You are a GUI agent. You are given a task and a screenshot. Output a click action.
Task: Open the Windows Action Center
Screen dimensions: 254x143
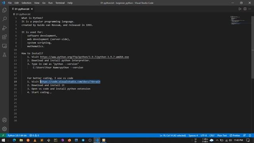pos(248,140)
